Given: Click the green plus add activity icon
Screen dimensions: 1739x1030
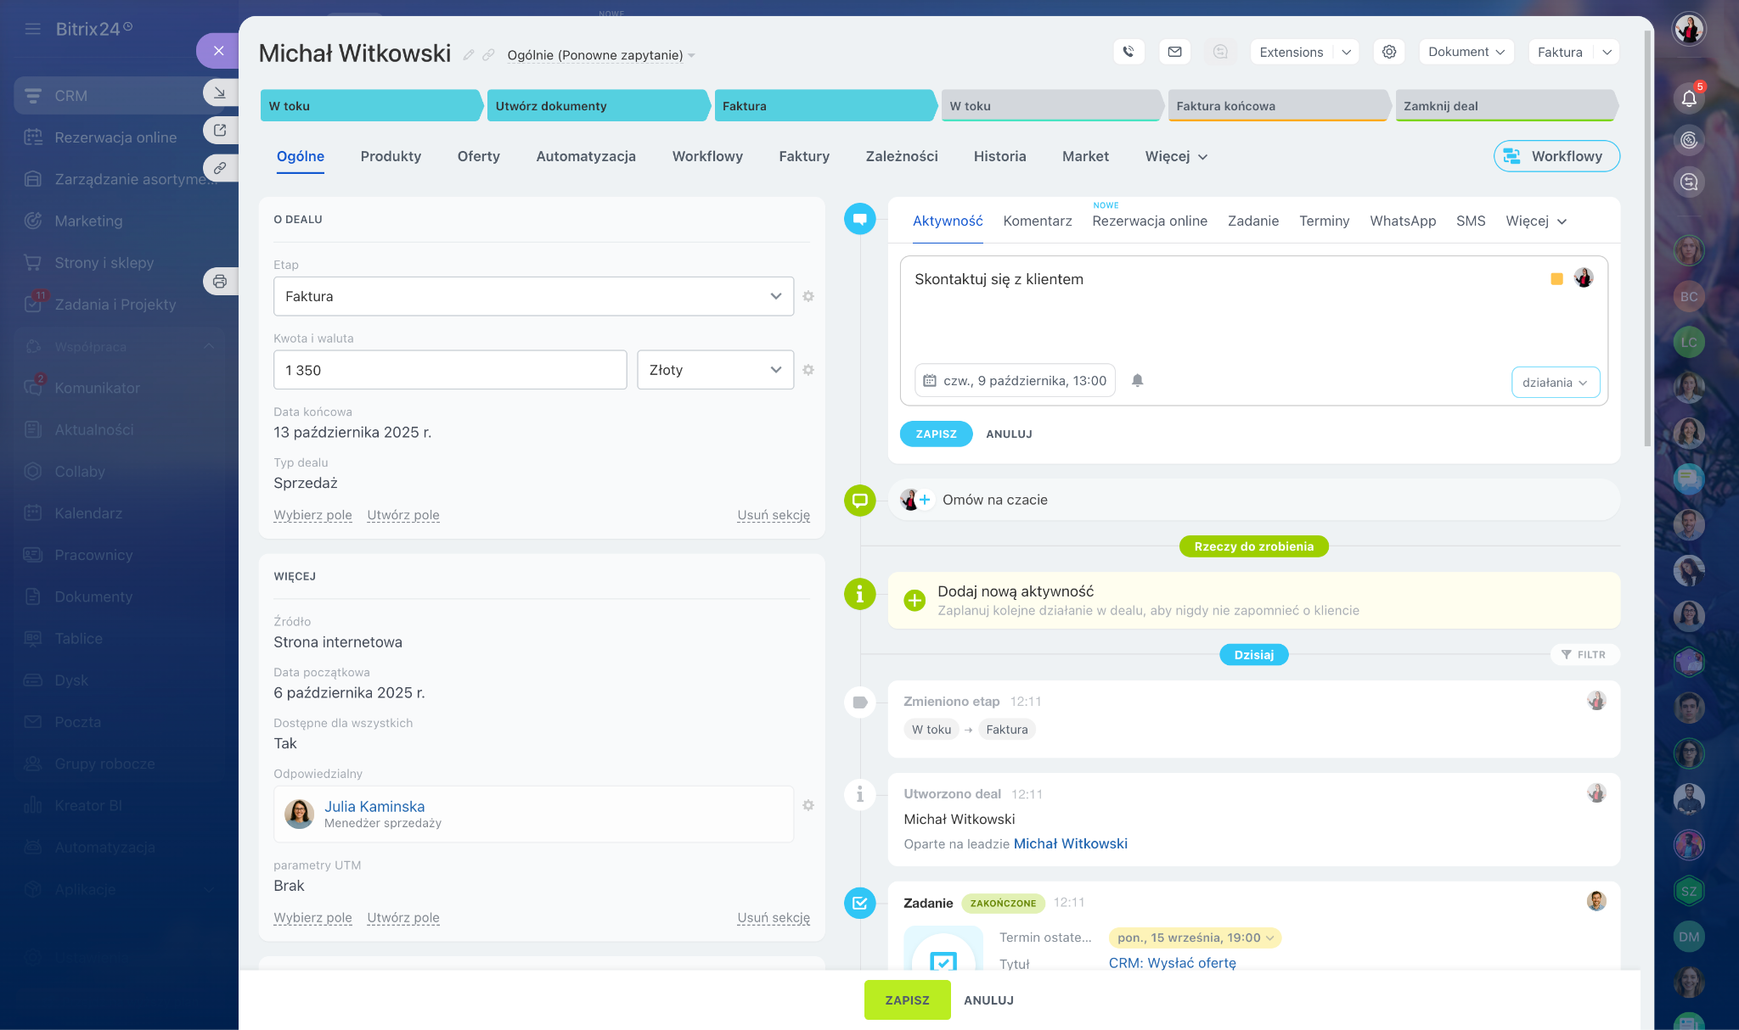Looking at the screenshot, I should click(x=915, y=600).
